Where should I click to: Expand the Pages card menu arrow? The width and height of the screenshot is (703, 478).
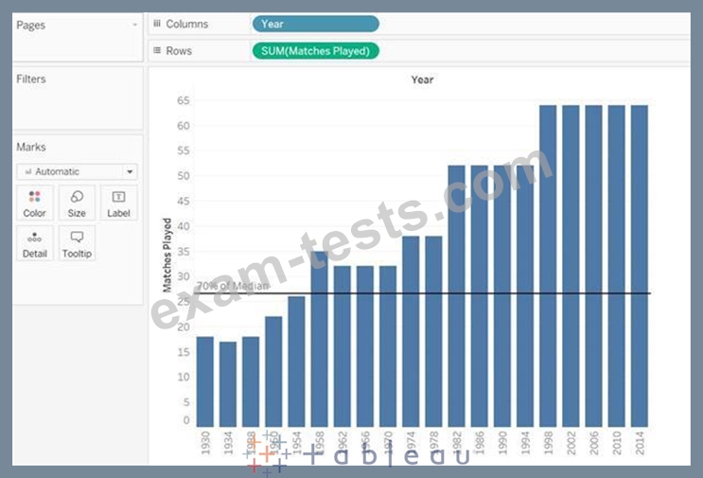(x=134, y=24)
